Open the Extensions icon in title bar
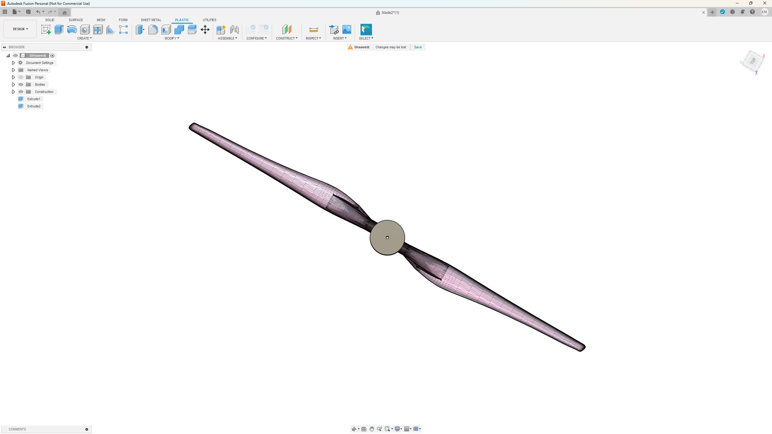 (x=723, y=12)
